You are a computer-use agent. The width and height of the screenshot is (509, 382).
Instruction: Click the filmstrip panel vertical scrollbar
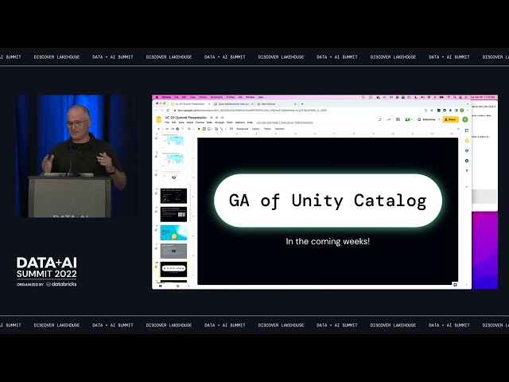(x=190, y=201)
